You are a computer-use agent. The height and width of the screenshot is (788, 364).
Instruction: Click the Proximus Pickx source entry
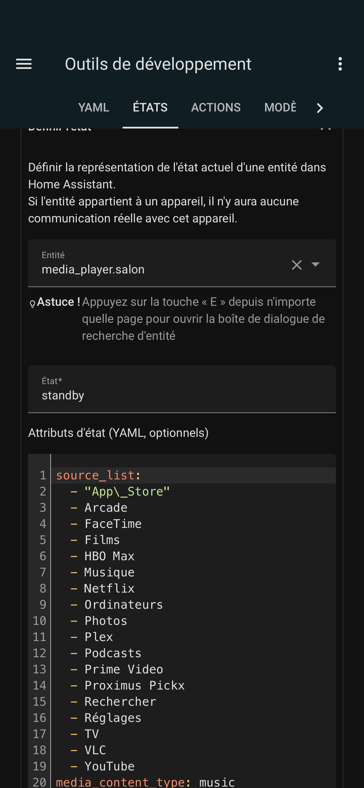(x=134, y=686)
